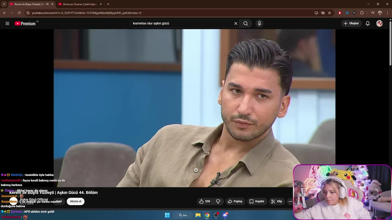392x220 pixels.
Task: Open Discord from the taskbar
Action: pyautogui.click(x=225, y=215)
